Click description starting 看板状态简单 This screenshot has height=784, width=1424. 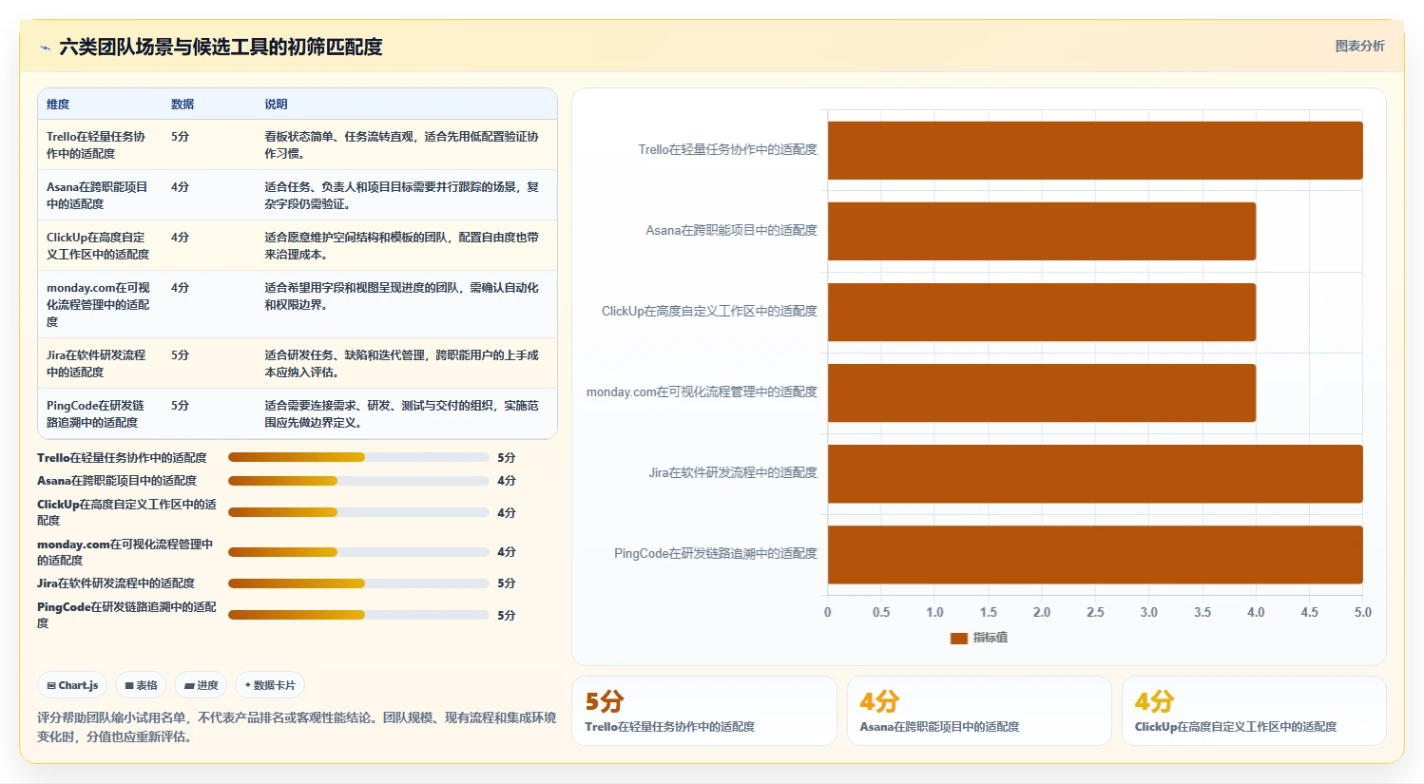(x=401, y=144)
